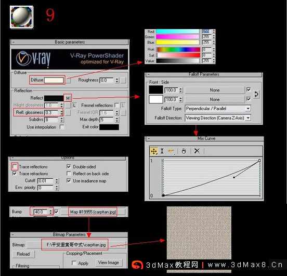Toggle the second Falloff map enable checkbox
This screenshot has width=287, height=276.
pyautogui.click(x=249, y=99)
